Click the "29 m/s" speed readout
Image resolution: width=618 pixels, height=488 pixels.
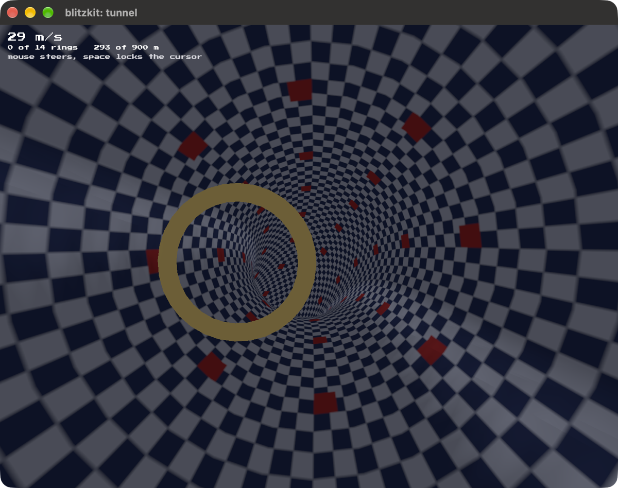coord(35,37)
